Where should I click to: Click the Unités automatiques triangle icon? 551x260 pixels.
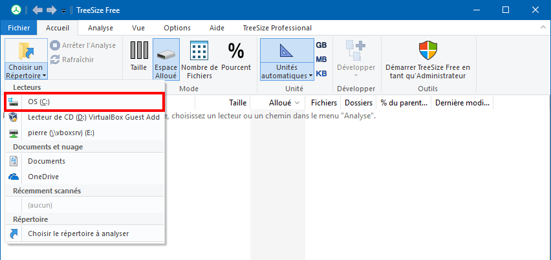pyautogui.click(x=286, y=50)
